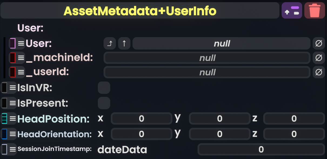Click hamburger icon next to SessionJoinTimestamp
The height and width of the screenshot is (159, 327).
tap(13, 149)
